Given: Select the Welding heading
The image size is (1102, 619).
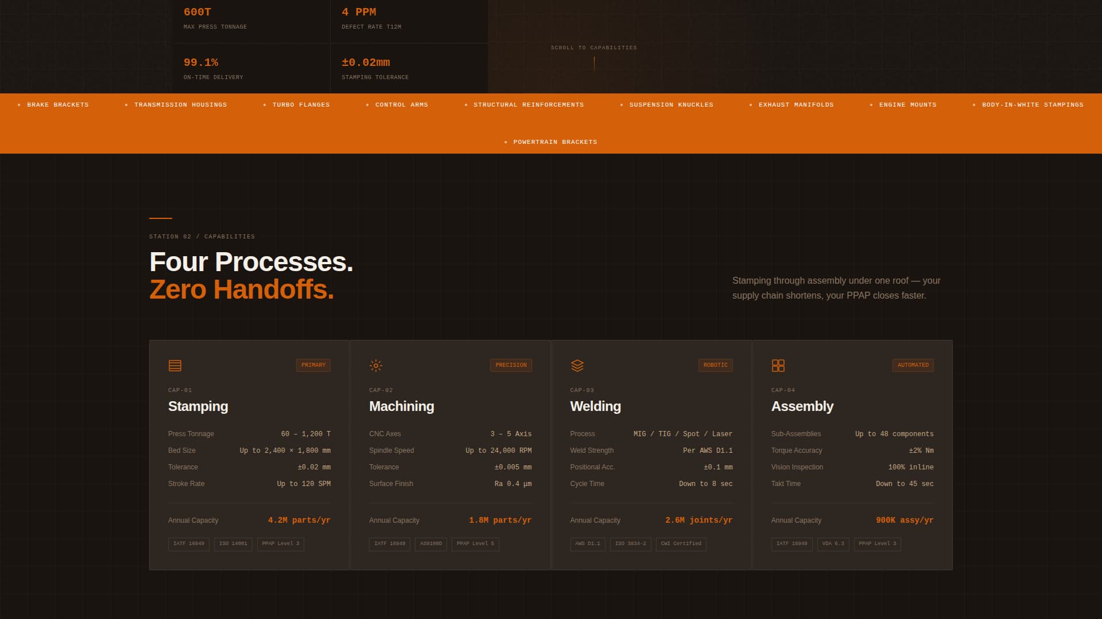Looking at the screenshot, I should pos(596,406).
